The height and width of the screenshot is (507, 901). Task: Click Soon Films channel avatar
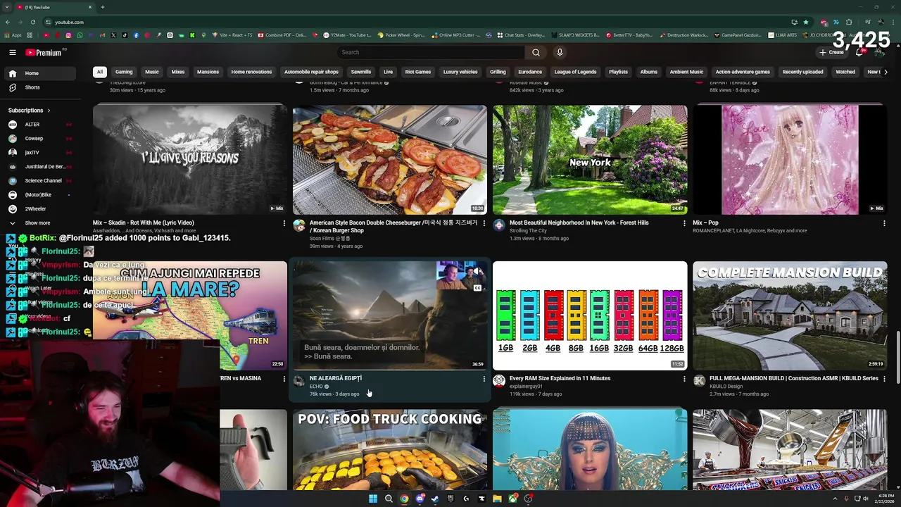pyautogui.click(x=299, y=225)
